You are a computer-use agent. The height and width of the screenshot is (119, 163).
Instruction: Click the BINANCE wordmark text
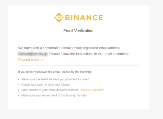click(x=84, y=18)
